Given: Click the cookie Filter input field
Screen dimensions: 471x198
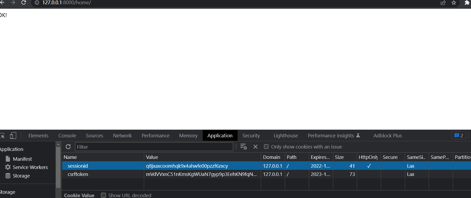Looking at the screenshot, I should 154,147.
